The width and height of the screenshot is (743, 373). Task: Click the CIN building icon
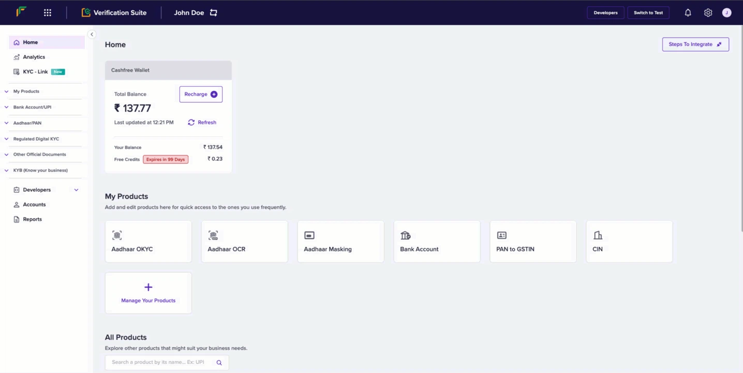[x=598, y=235]
